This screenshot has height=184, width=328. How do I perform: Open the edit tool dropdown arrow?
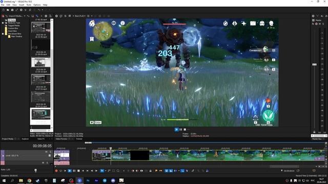pyautogui.click(x=106, y=171)
